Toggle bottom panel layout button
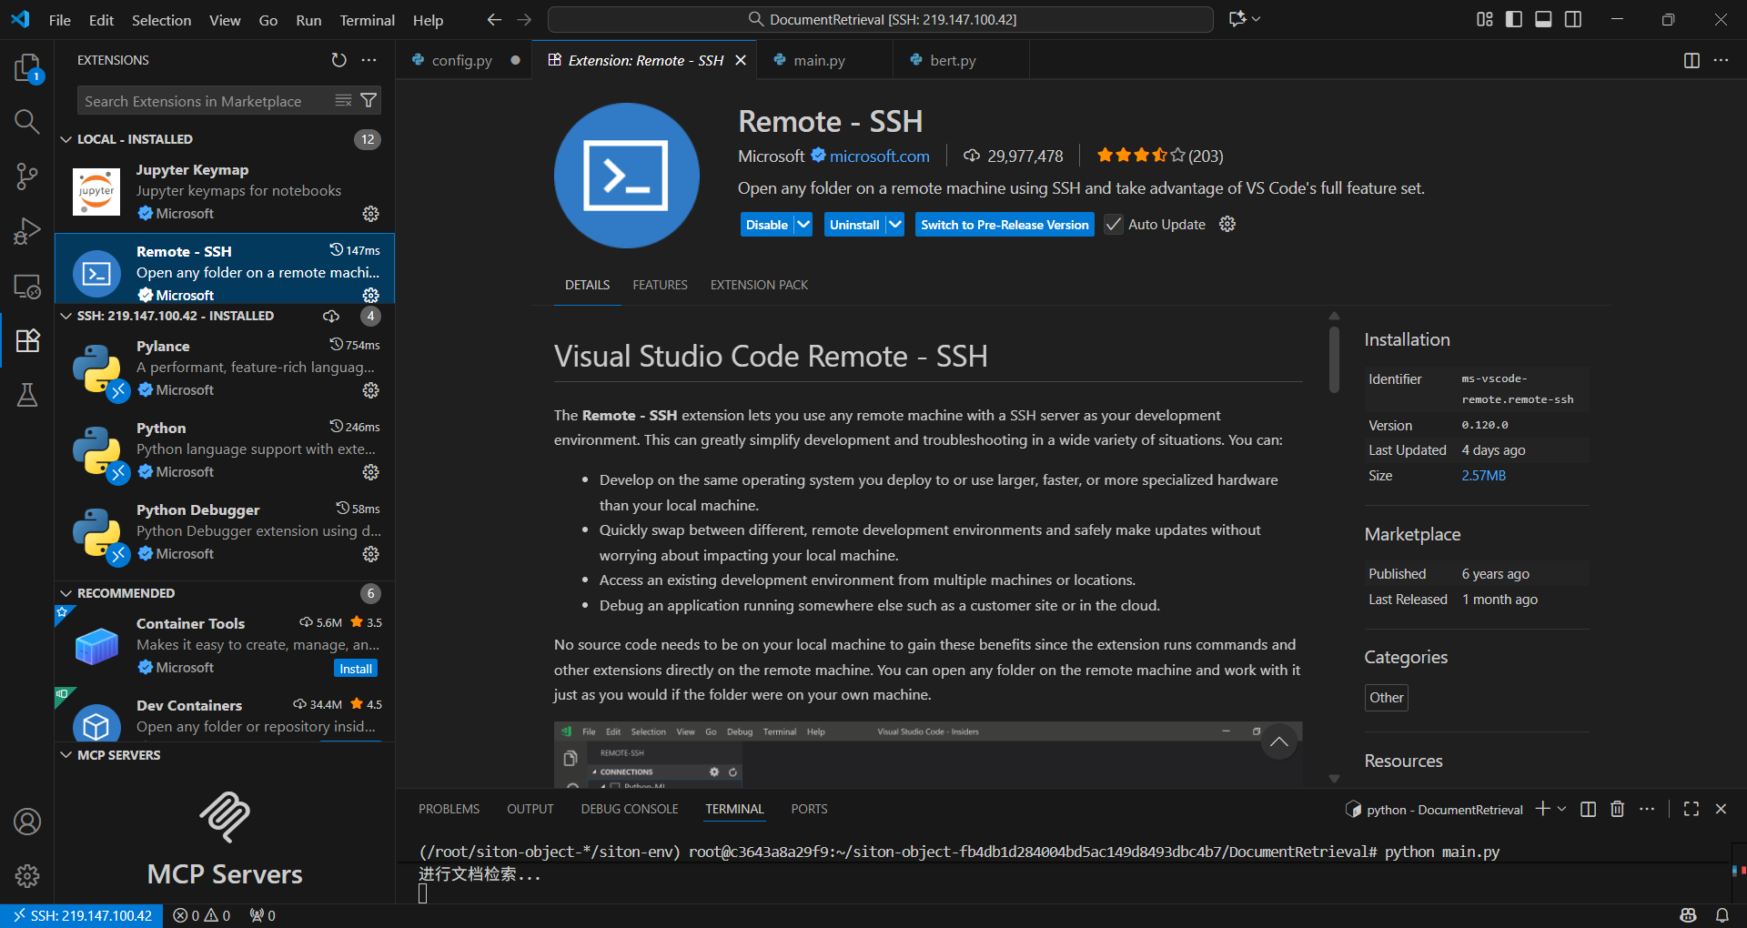This screenshot has width=1747, height=928. (x=1543, y=19)
